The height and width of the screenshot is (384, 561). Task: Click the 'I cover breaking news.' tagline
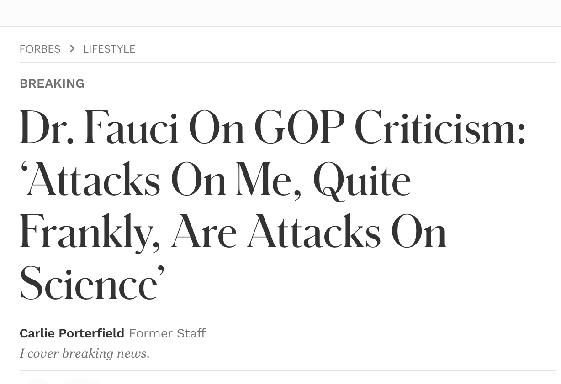(85, 353)
